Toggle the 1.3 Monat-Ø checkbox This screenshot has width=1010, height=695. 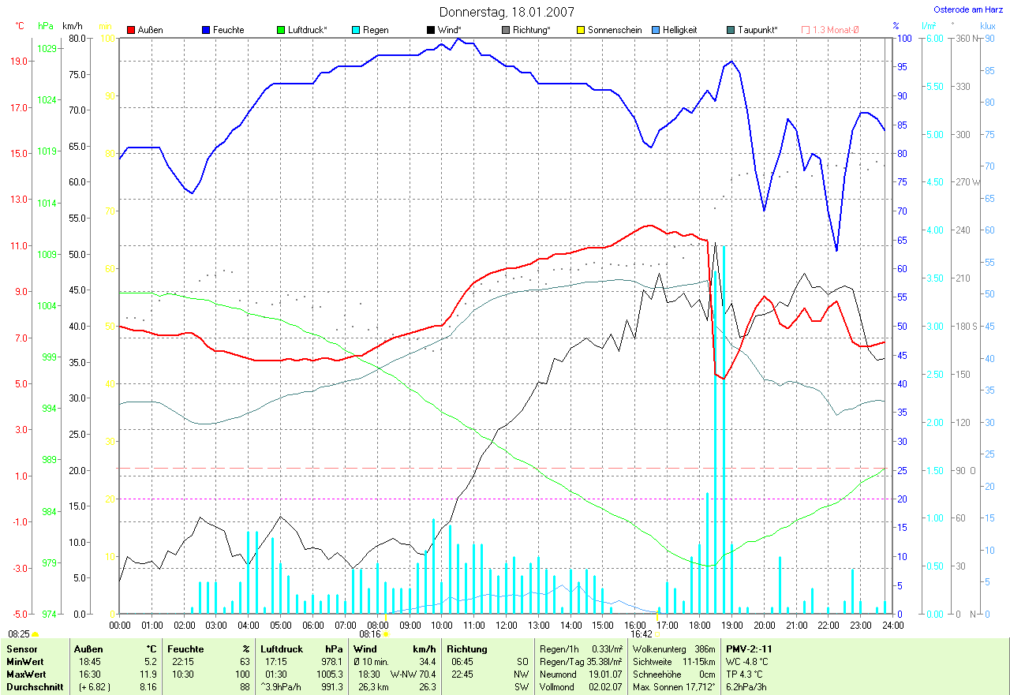pos(806,30)
